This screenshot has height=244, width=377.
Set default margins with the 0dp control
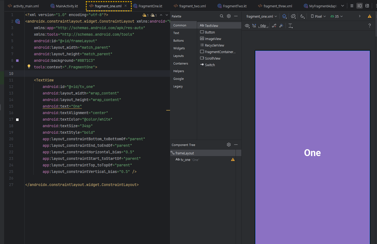point(263,26)
